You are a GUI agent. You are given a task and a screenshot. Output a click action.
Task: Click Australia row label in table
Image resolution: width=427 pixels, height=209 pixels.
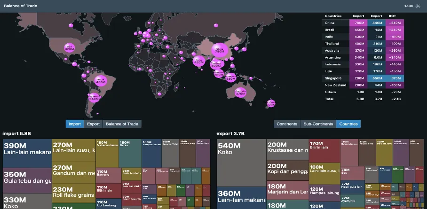pos(332,51)
